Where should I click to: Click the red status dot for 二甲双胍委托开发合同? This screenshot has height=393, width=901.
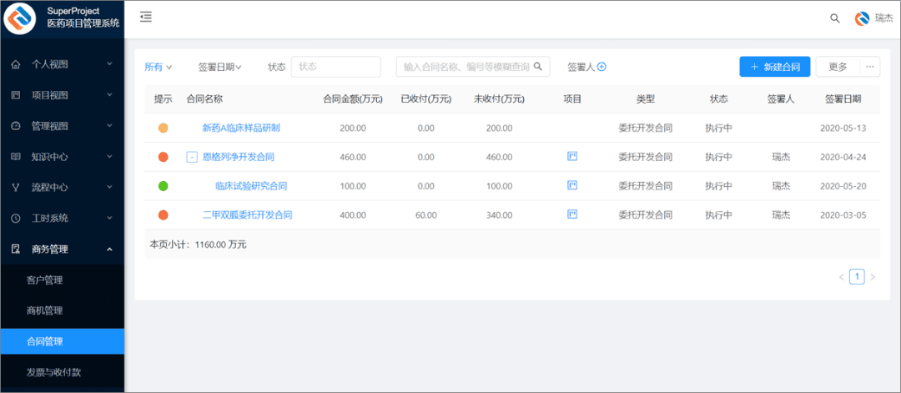[x=164, y=215]
